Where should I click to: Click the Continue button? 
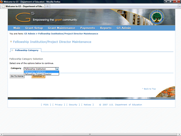click(38, 76)
